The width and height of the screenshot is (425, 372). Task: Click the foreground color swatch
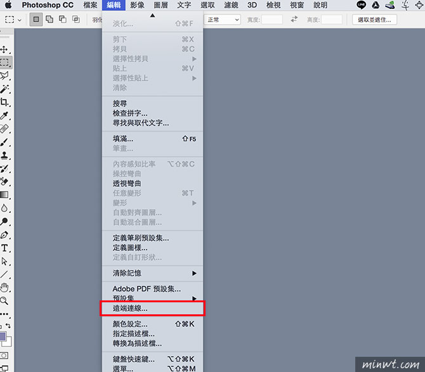click(3, 337)
